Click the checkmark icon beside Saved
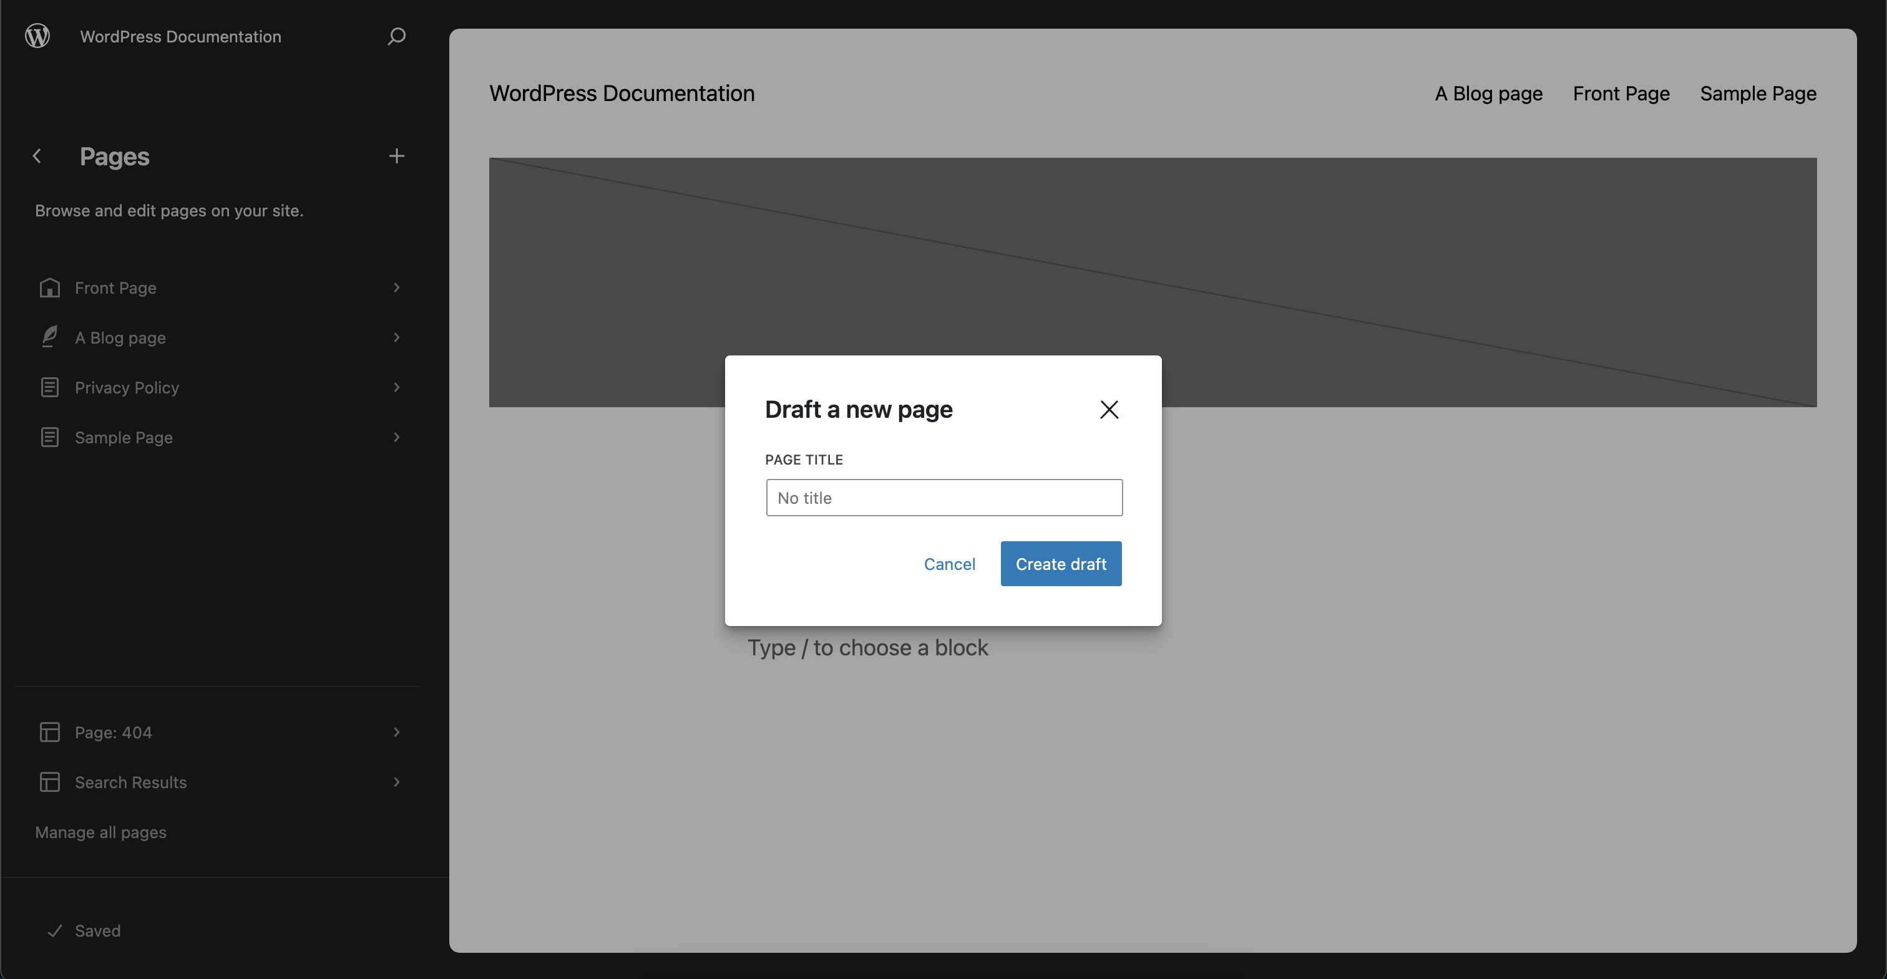Screen dimensions: 1887x979 pos(55,930)
